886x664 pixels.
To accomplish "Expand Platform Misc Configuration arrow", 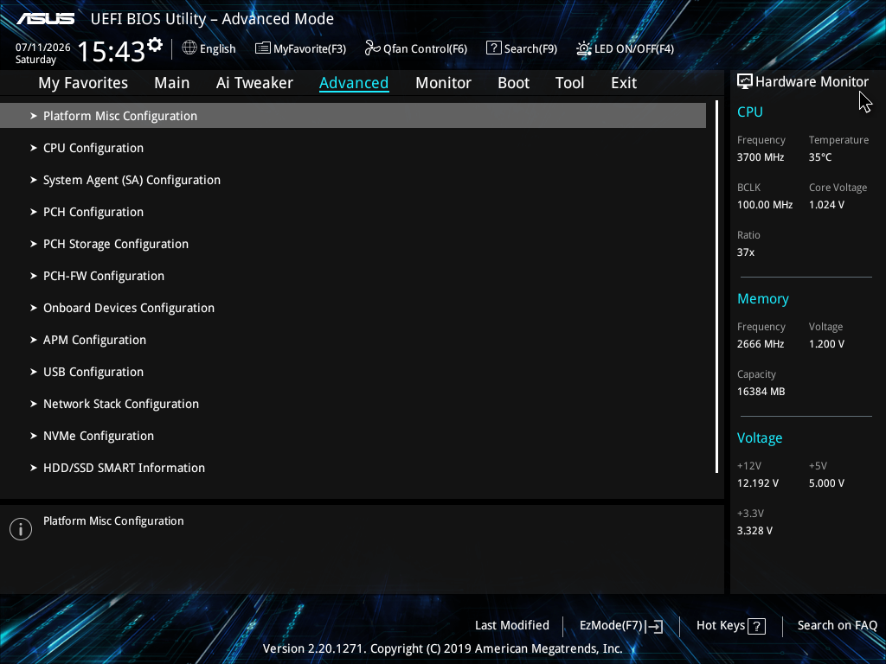I will (34, 116).
